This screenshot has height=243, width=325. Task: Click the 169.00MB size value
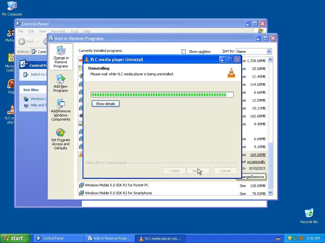(x=258, y=155)
